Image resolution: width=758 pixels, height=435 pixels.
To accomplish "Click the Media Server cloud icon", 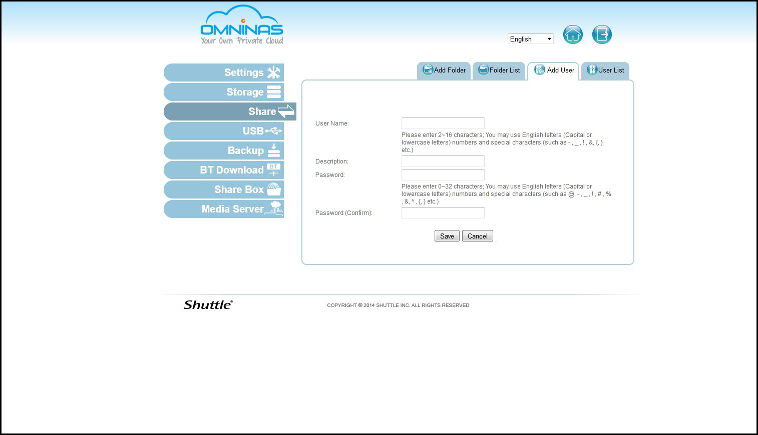I will click(274, 208).
